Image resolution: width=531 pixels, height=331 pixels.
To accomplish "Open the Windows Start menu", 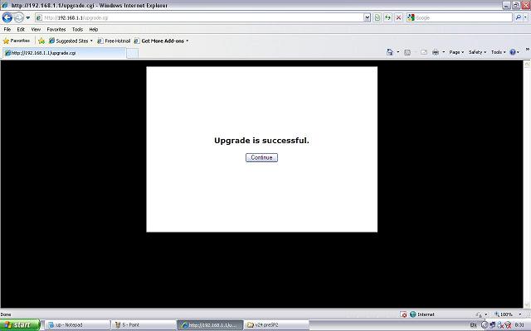I will click(x=20, y=325).
